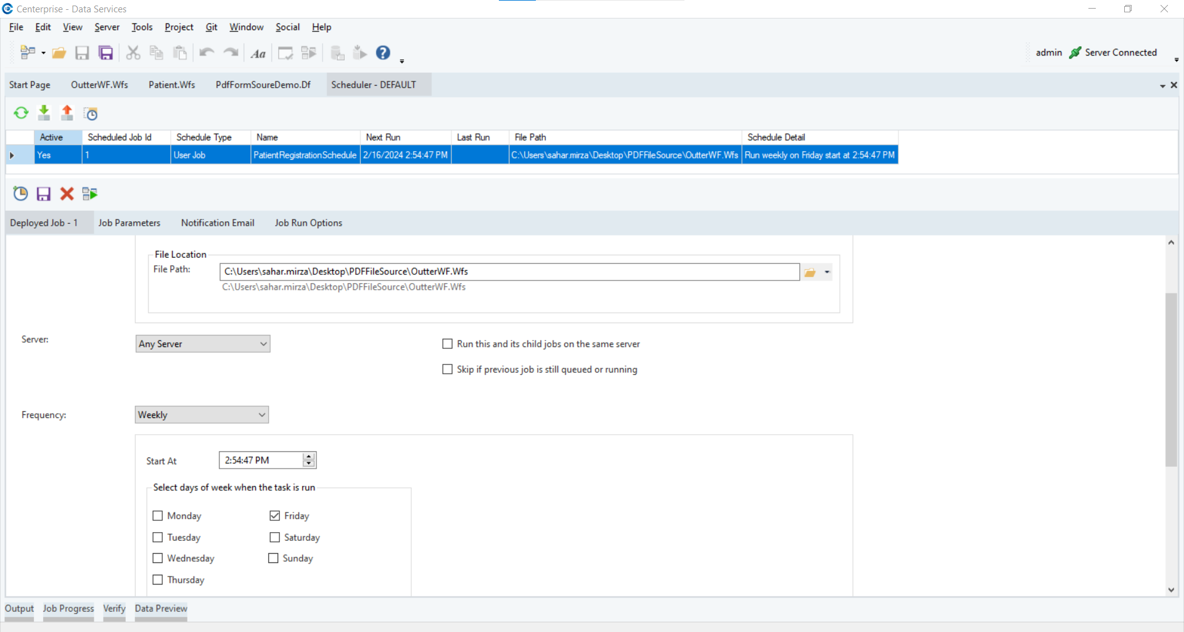Switch to the Notification Email tab
The width and height of the screenshot is (1184, 632).
[x=217, y=223]
